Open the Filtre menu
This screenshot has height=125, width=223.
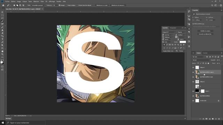(42, 1)
